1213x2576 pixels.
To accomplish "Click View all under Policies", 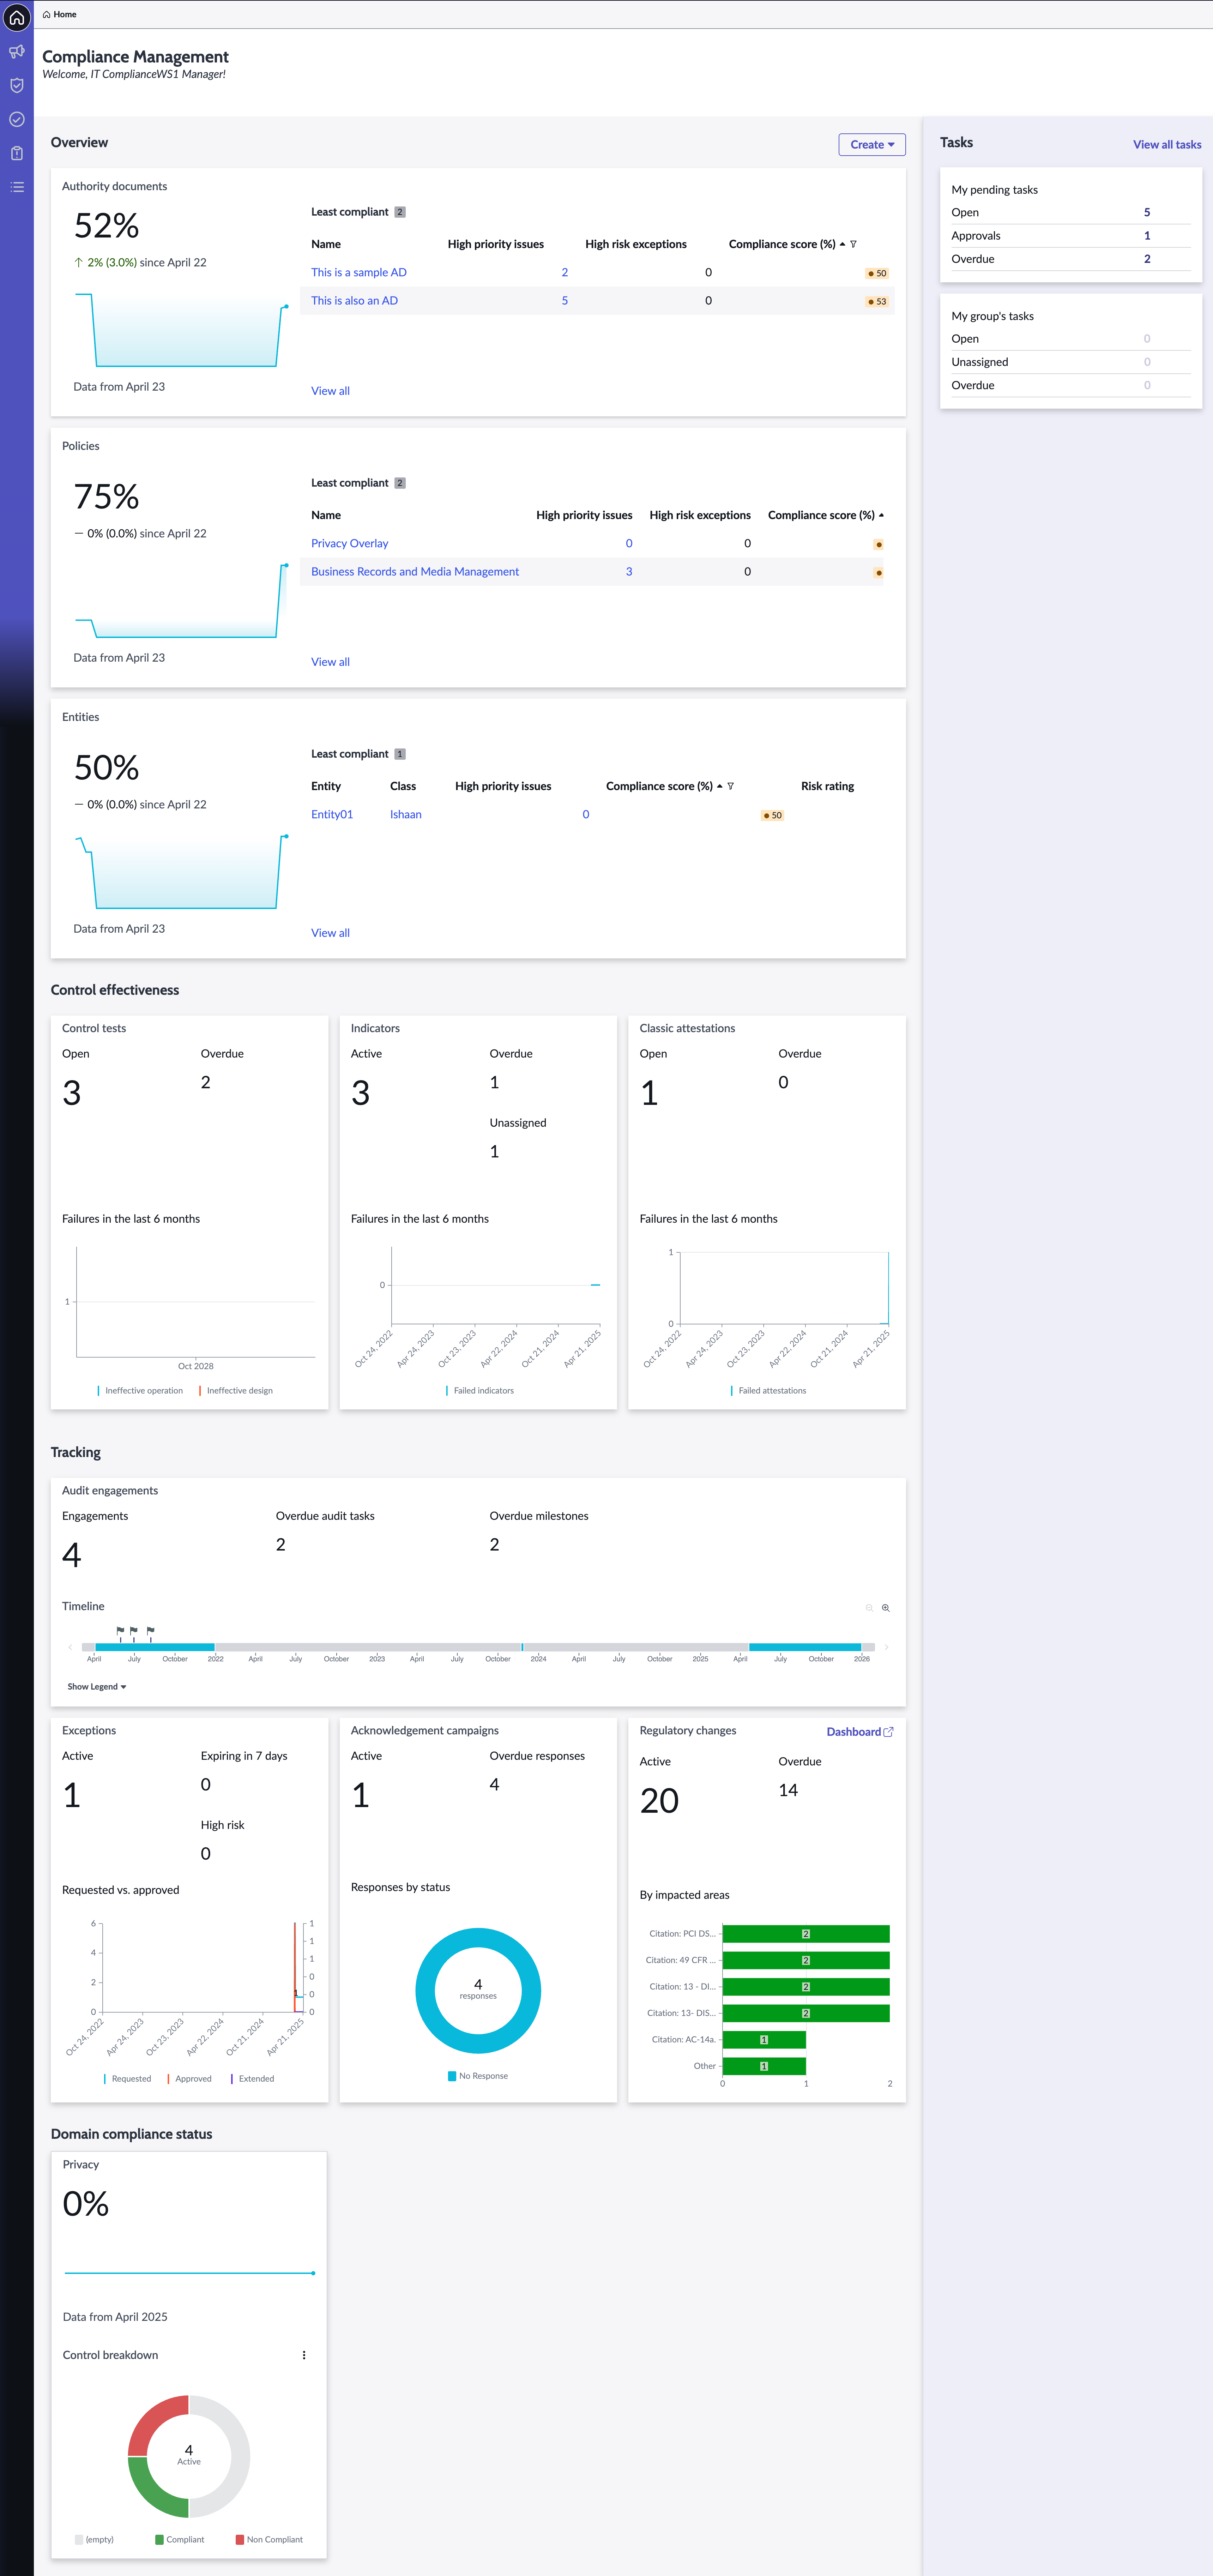I will pos(330,662).
